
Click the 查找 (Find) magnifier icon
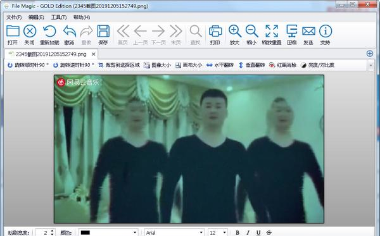click(195, 31)
